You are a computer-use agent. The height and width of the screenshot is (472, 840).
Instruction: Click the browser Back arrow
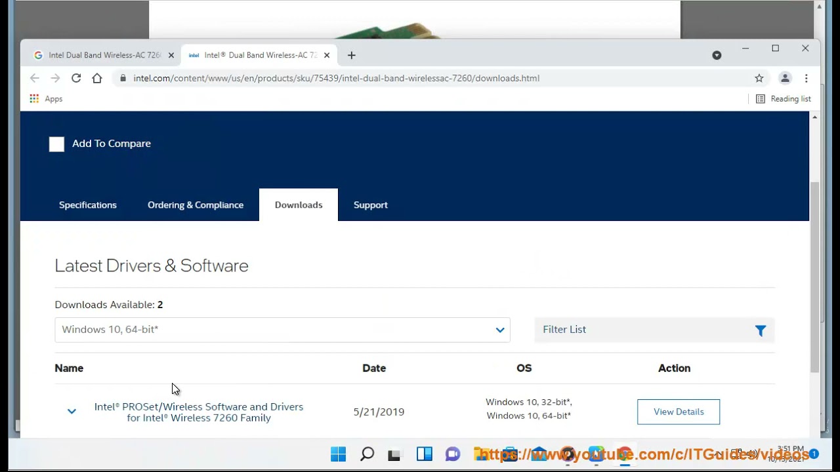point(35,78)
